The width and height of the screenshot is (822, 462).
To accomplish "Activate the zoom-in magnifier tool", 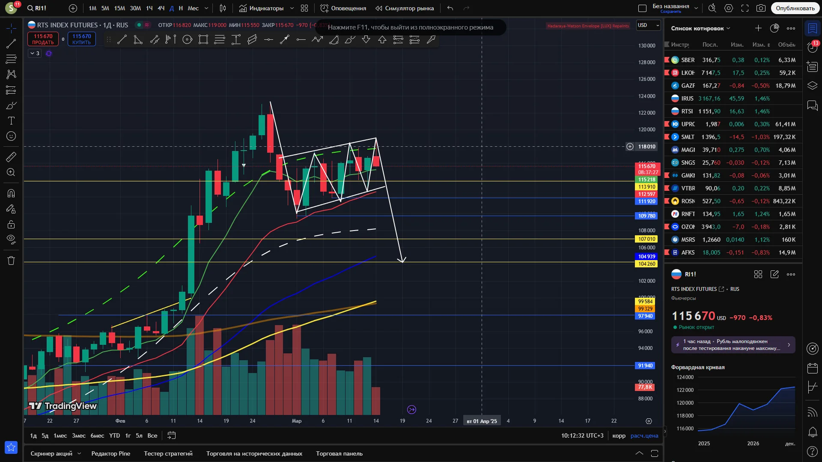I will (11, 172).
